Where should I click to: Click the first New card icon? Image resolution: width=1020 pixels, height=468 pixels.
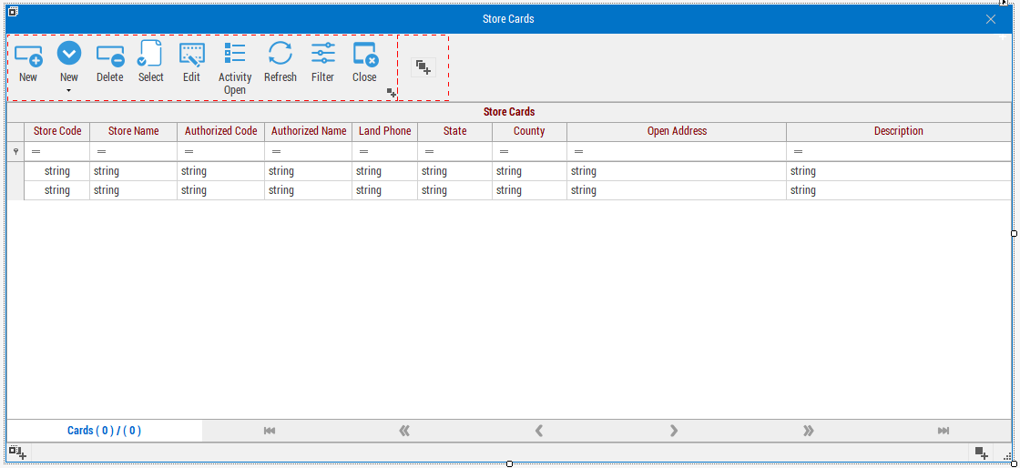[x=28, y=55]
